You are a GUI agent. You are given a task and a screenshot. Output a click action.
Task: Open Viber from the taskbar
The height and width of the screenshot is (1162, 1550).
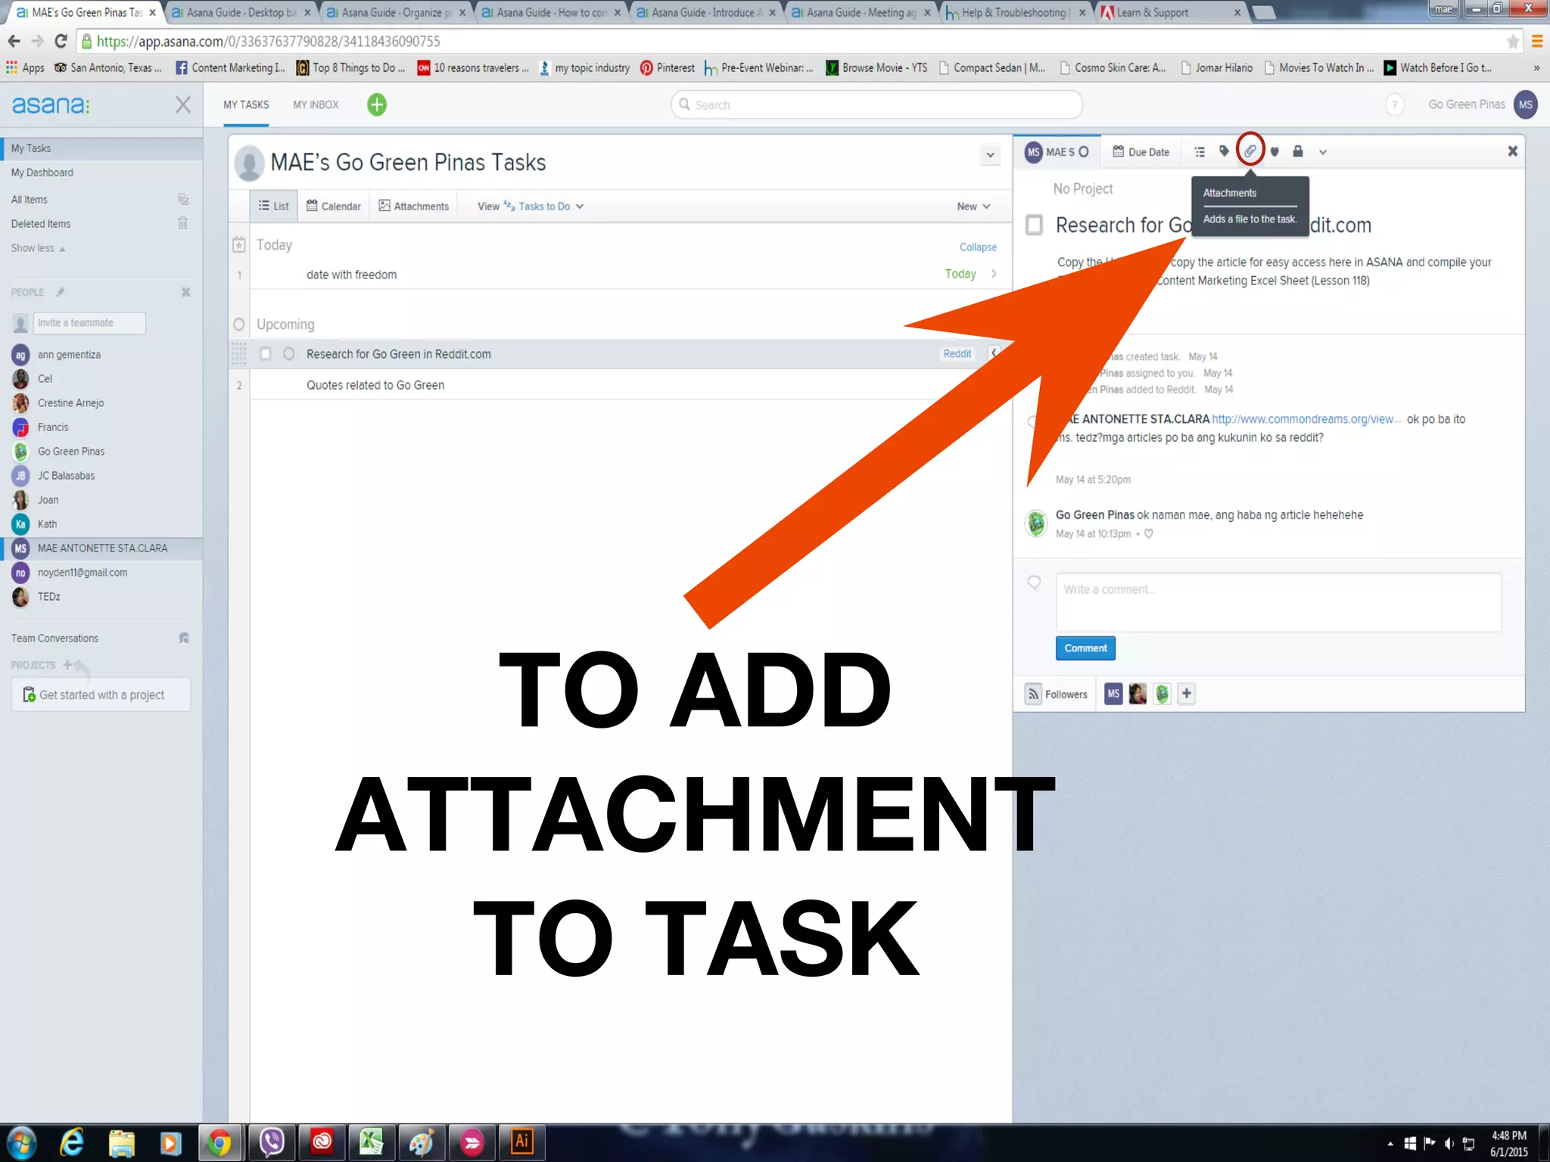pyautogui.click(x=272, y=1142)
